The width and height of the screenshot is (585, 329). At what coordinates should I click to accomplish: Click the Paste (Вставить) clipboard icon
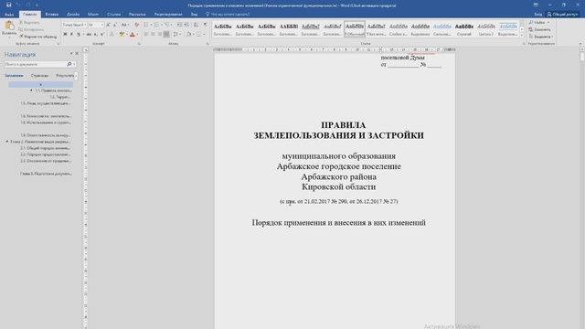tap(9, 27)
